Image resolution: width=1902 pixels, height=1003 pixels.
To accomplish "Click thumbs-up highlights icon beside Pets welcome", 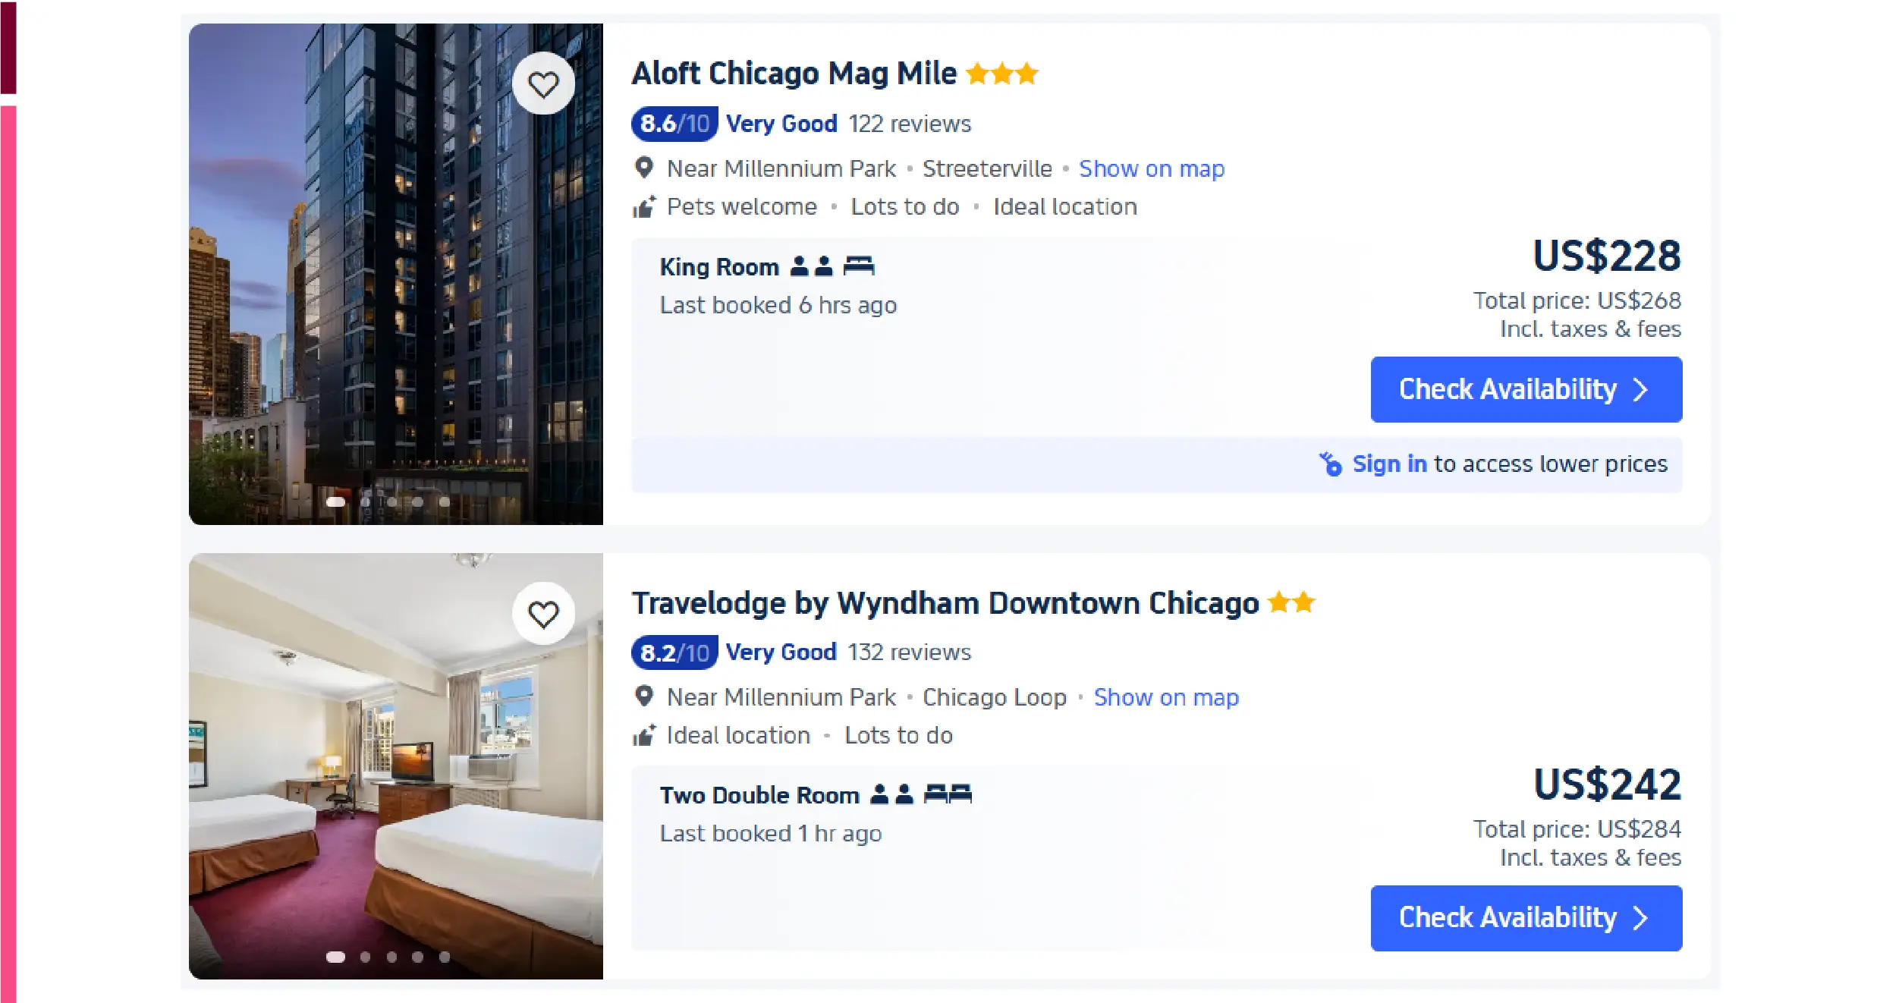I will click(644, 206).
